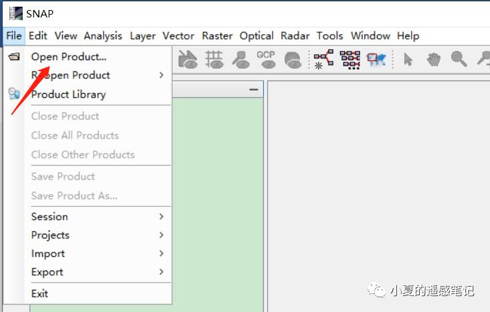
Task: Open the View menu
Action: coord(66,36)
